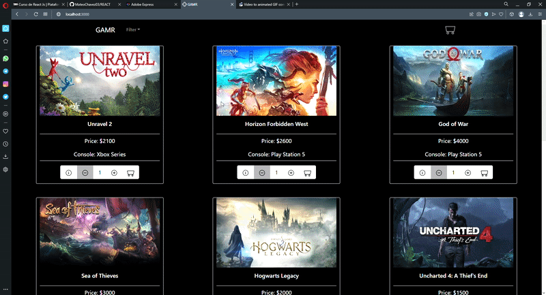Add Horizon Forbidden West to the cart
Screen dimensions: 546x295
[308, 172]
